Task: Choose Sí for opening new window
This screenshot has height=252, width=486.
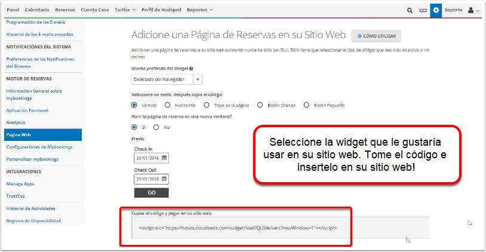Action: pyautogui.click(x=134, y=127)
